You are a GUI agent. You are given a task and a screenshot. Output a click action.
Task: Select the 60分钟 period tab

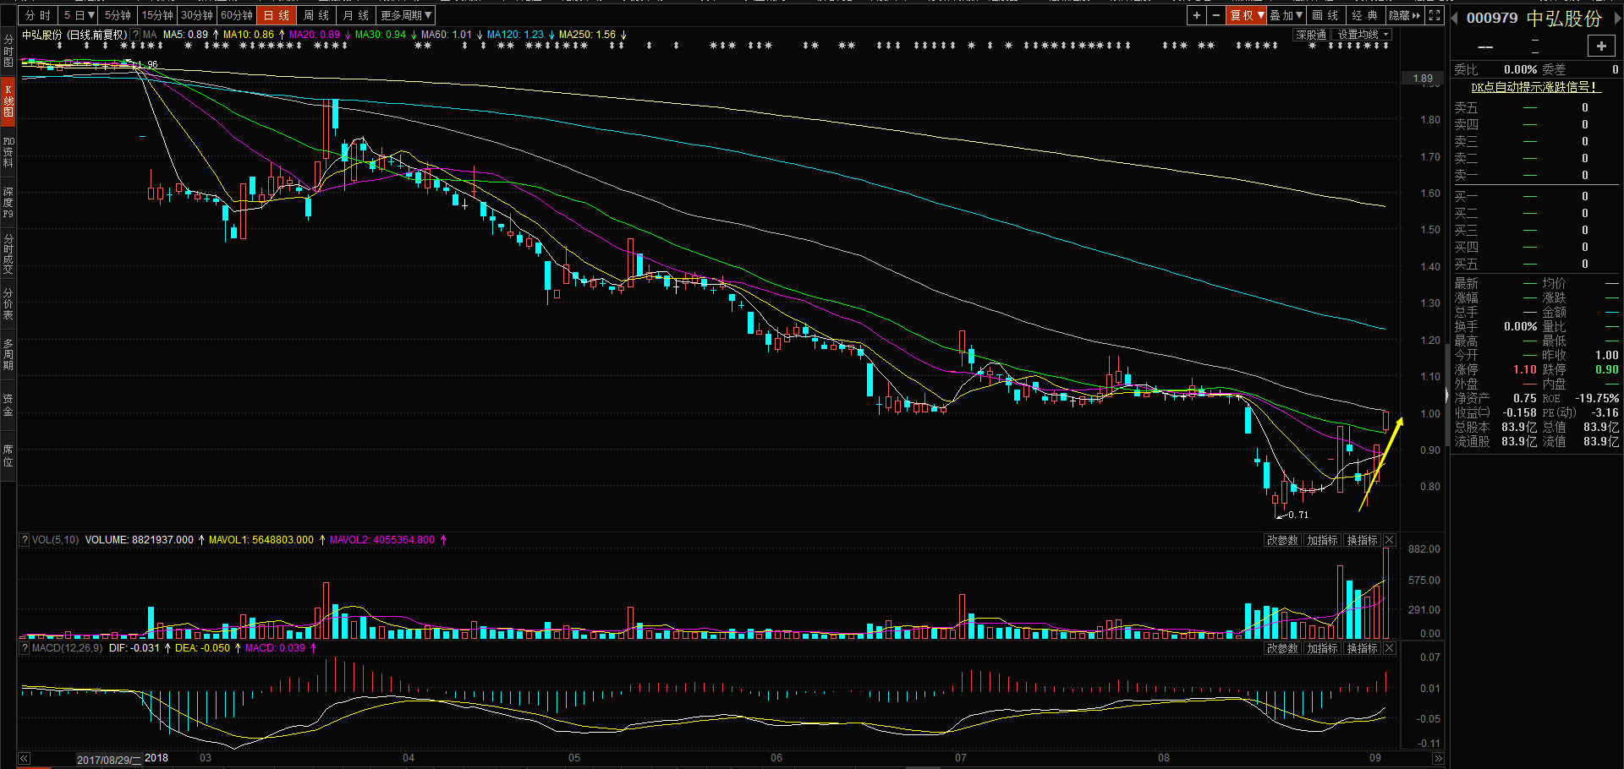[237, 15]
